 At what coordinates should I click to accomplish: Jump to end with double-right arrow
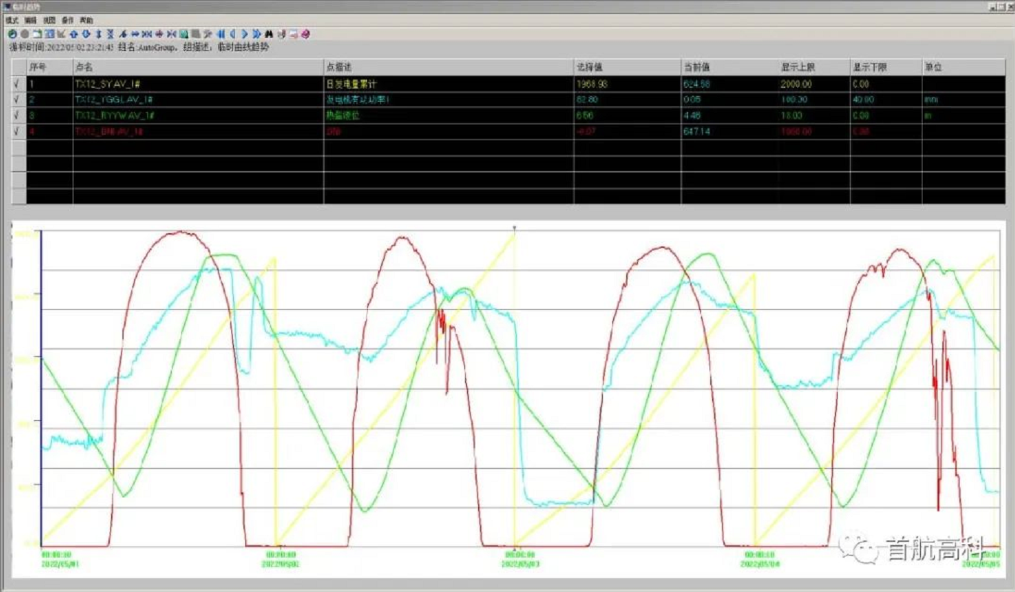257,34
